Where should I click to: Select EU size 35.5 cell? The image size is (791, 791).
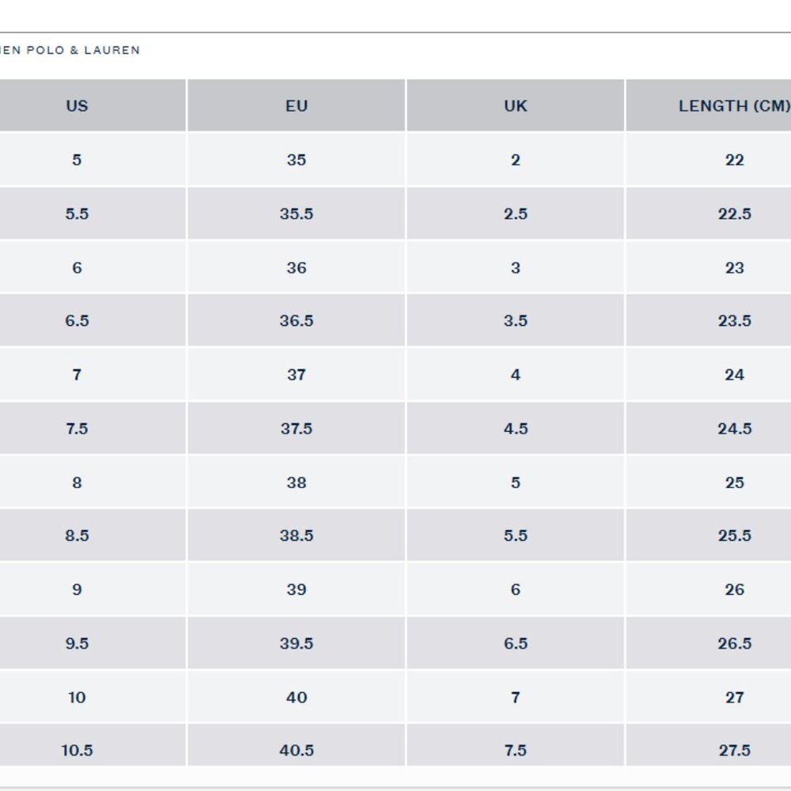[297, 214]
